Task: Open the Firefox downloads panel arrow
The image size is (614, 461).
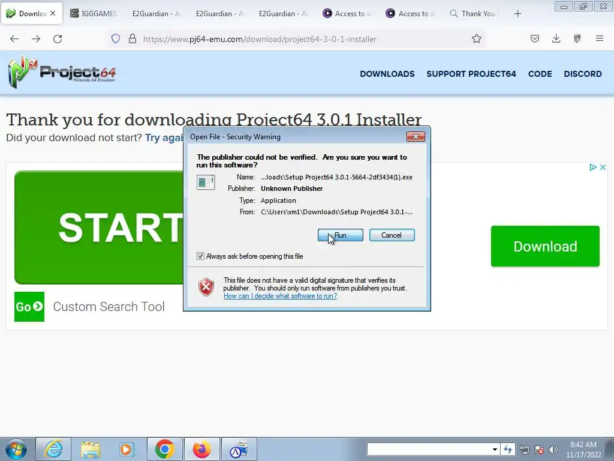Action: 556,38
